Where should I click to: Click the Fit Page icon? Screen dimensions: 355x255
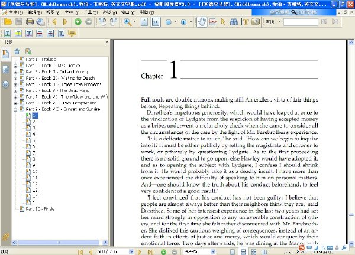[144, 22]
